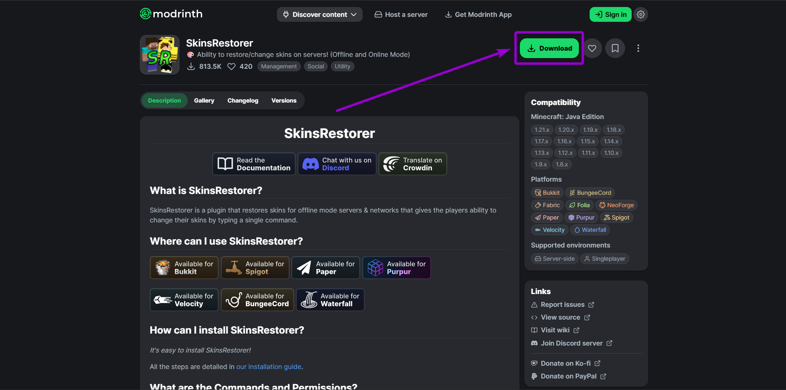Click the green Download button

[x=550, y=48]
